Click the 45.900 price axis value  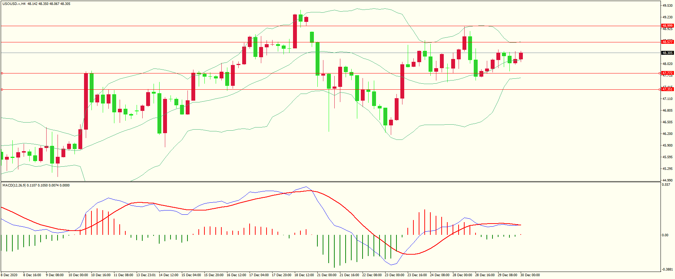[667, 146]
